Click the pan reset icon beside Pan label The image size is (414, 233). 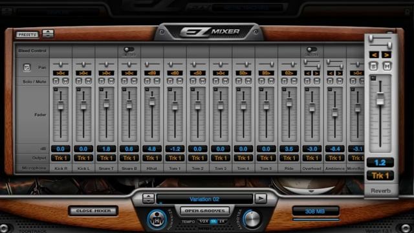click(27, 67)
